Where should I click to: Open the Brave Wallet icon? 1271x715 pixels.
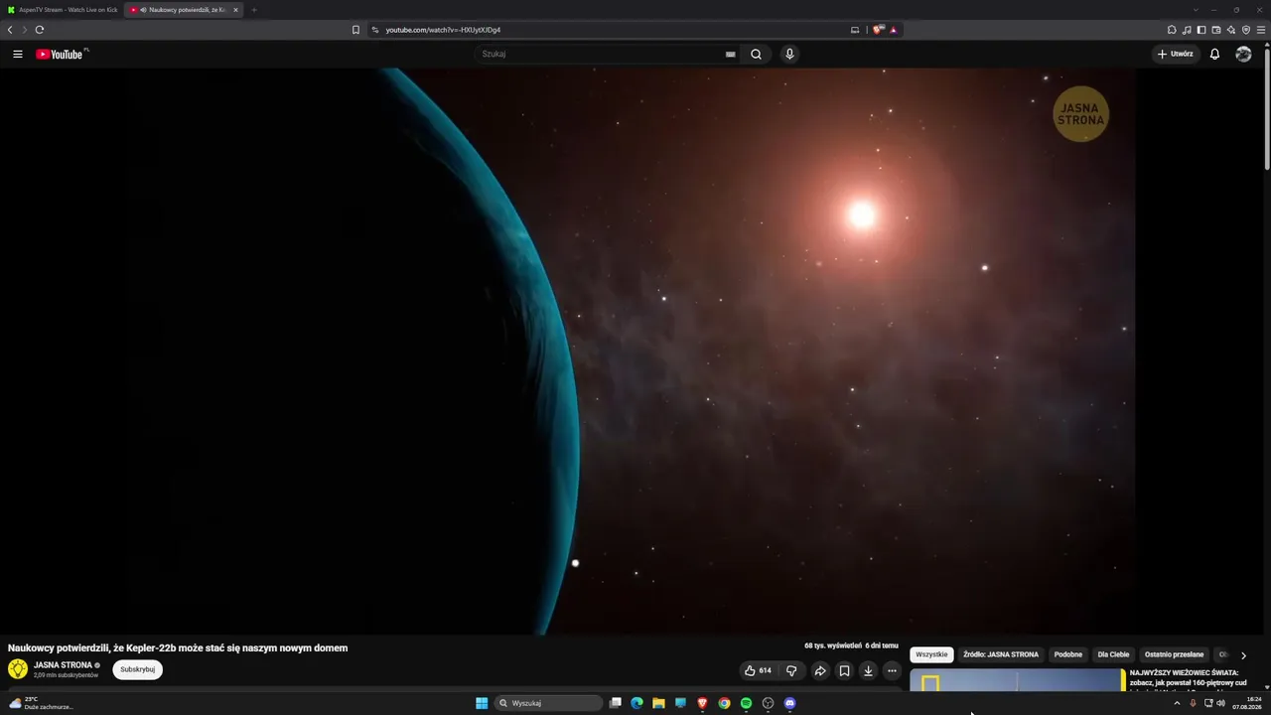[x=1216, y=30]
